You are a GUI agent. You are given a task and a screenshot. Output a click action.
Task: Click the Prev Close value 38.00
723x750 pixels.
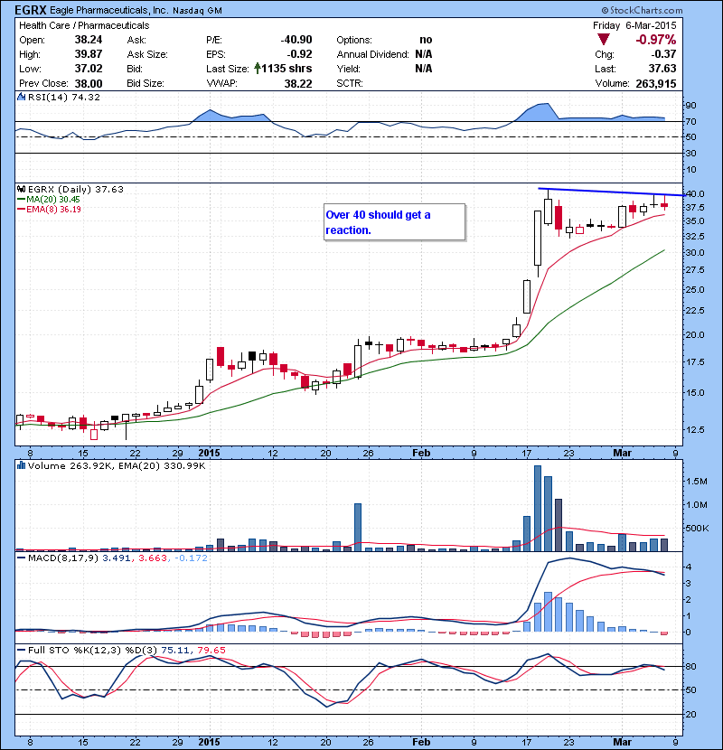point(89,84)
